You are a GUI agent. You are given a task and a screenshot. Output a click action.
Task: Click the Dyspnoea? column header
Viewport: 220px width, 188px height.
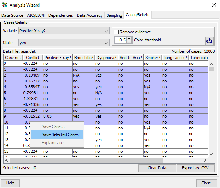point(107,58)
